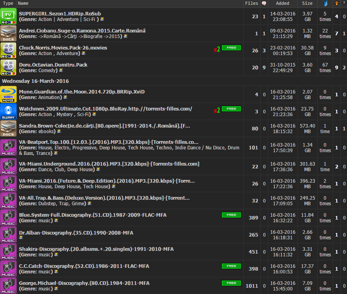347x294 pixels.
Task: Click the '22 times' snatched count for Andrei.Ciobanu
Action: pos(325,33)
